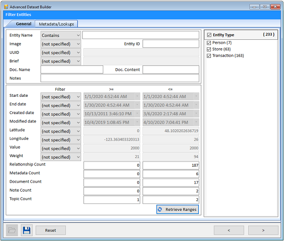This screenshot has height=241, width=284.
Task: Click the Doc. Name input field
Action: point(72,69)
